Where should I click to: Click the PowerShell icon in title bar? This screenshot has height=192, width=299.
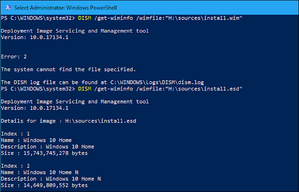(x=7, y=7)
